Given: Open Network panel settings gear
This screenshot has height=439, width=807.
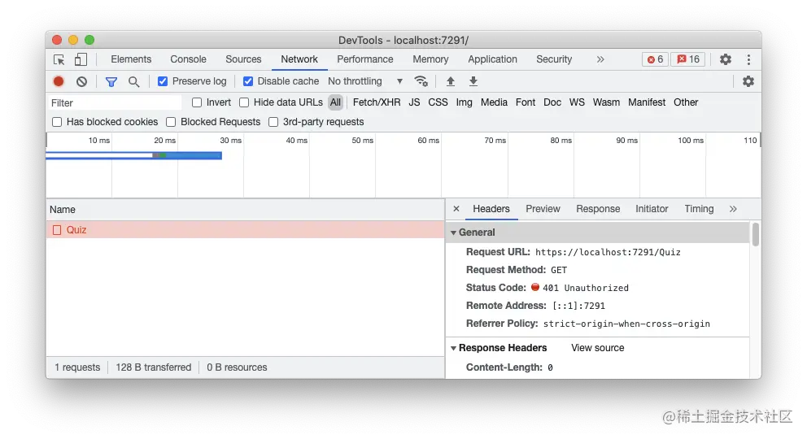Looking at the screenshot, I should coord(748,81).
